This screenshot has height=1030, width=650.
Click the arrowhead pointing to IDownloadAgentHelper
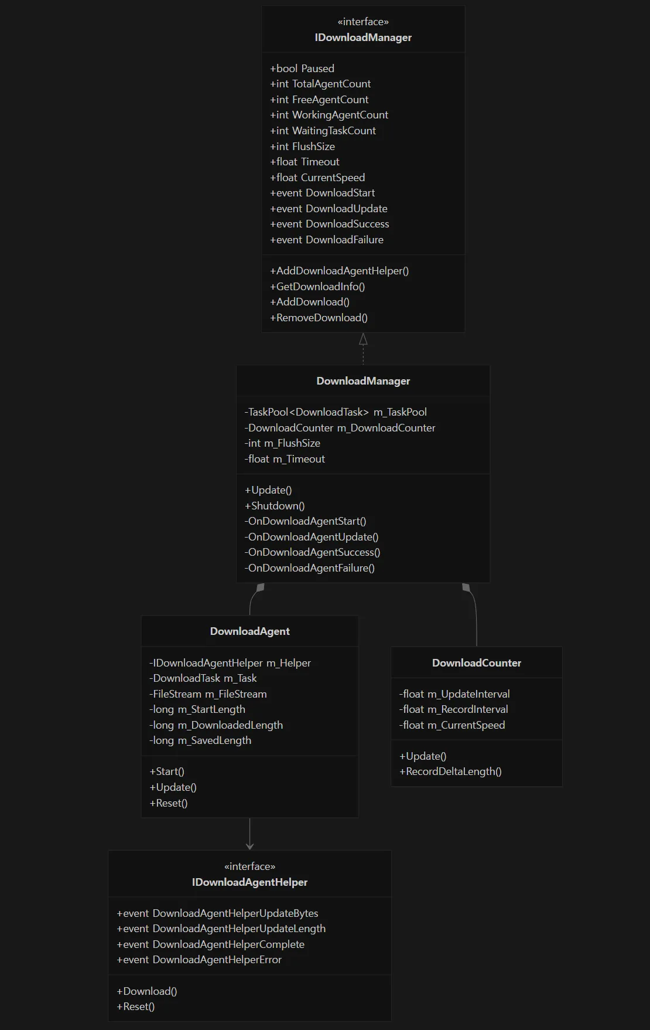point(250,846)
